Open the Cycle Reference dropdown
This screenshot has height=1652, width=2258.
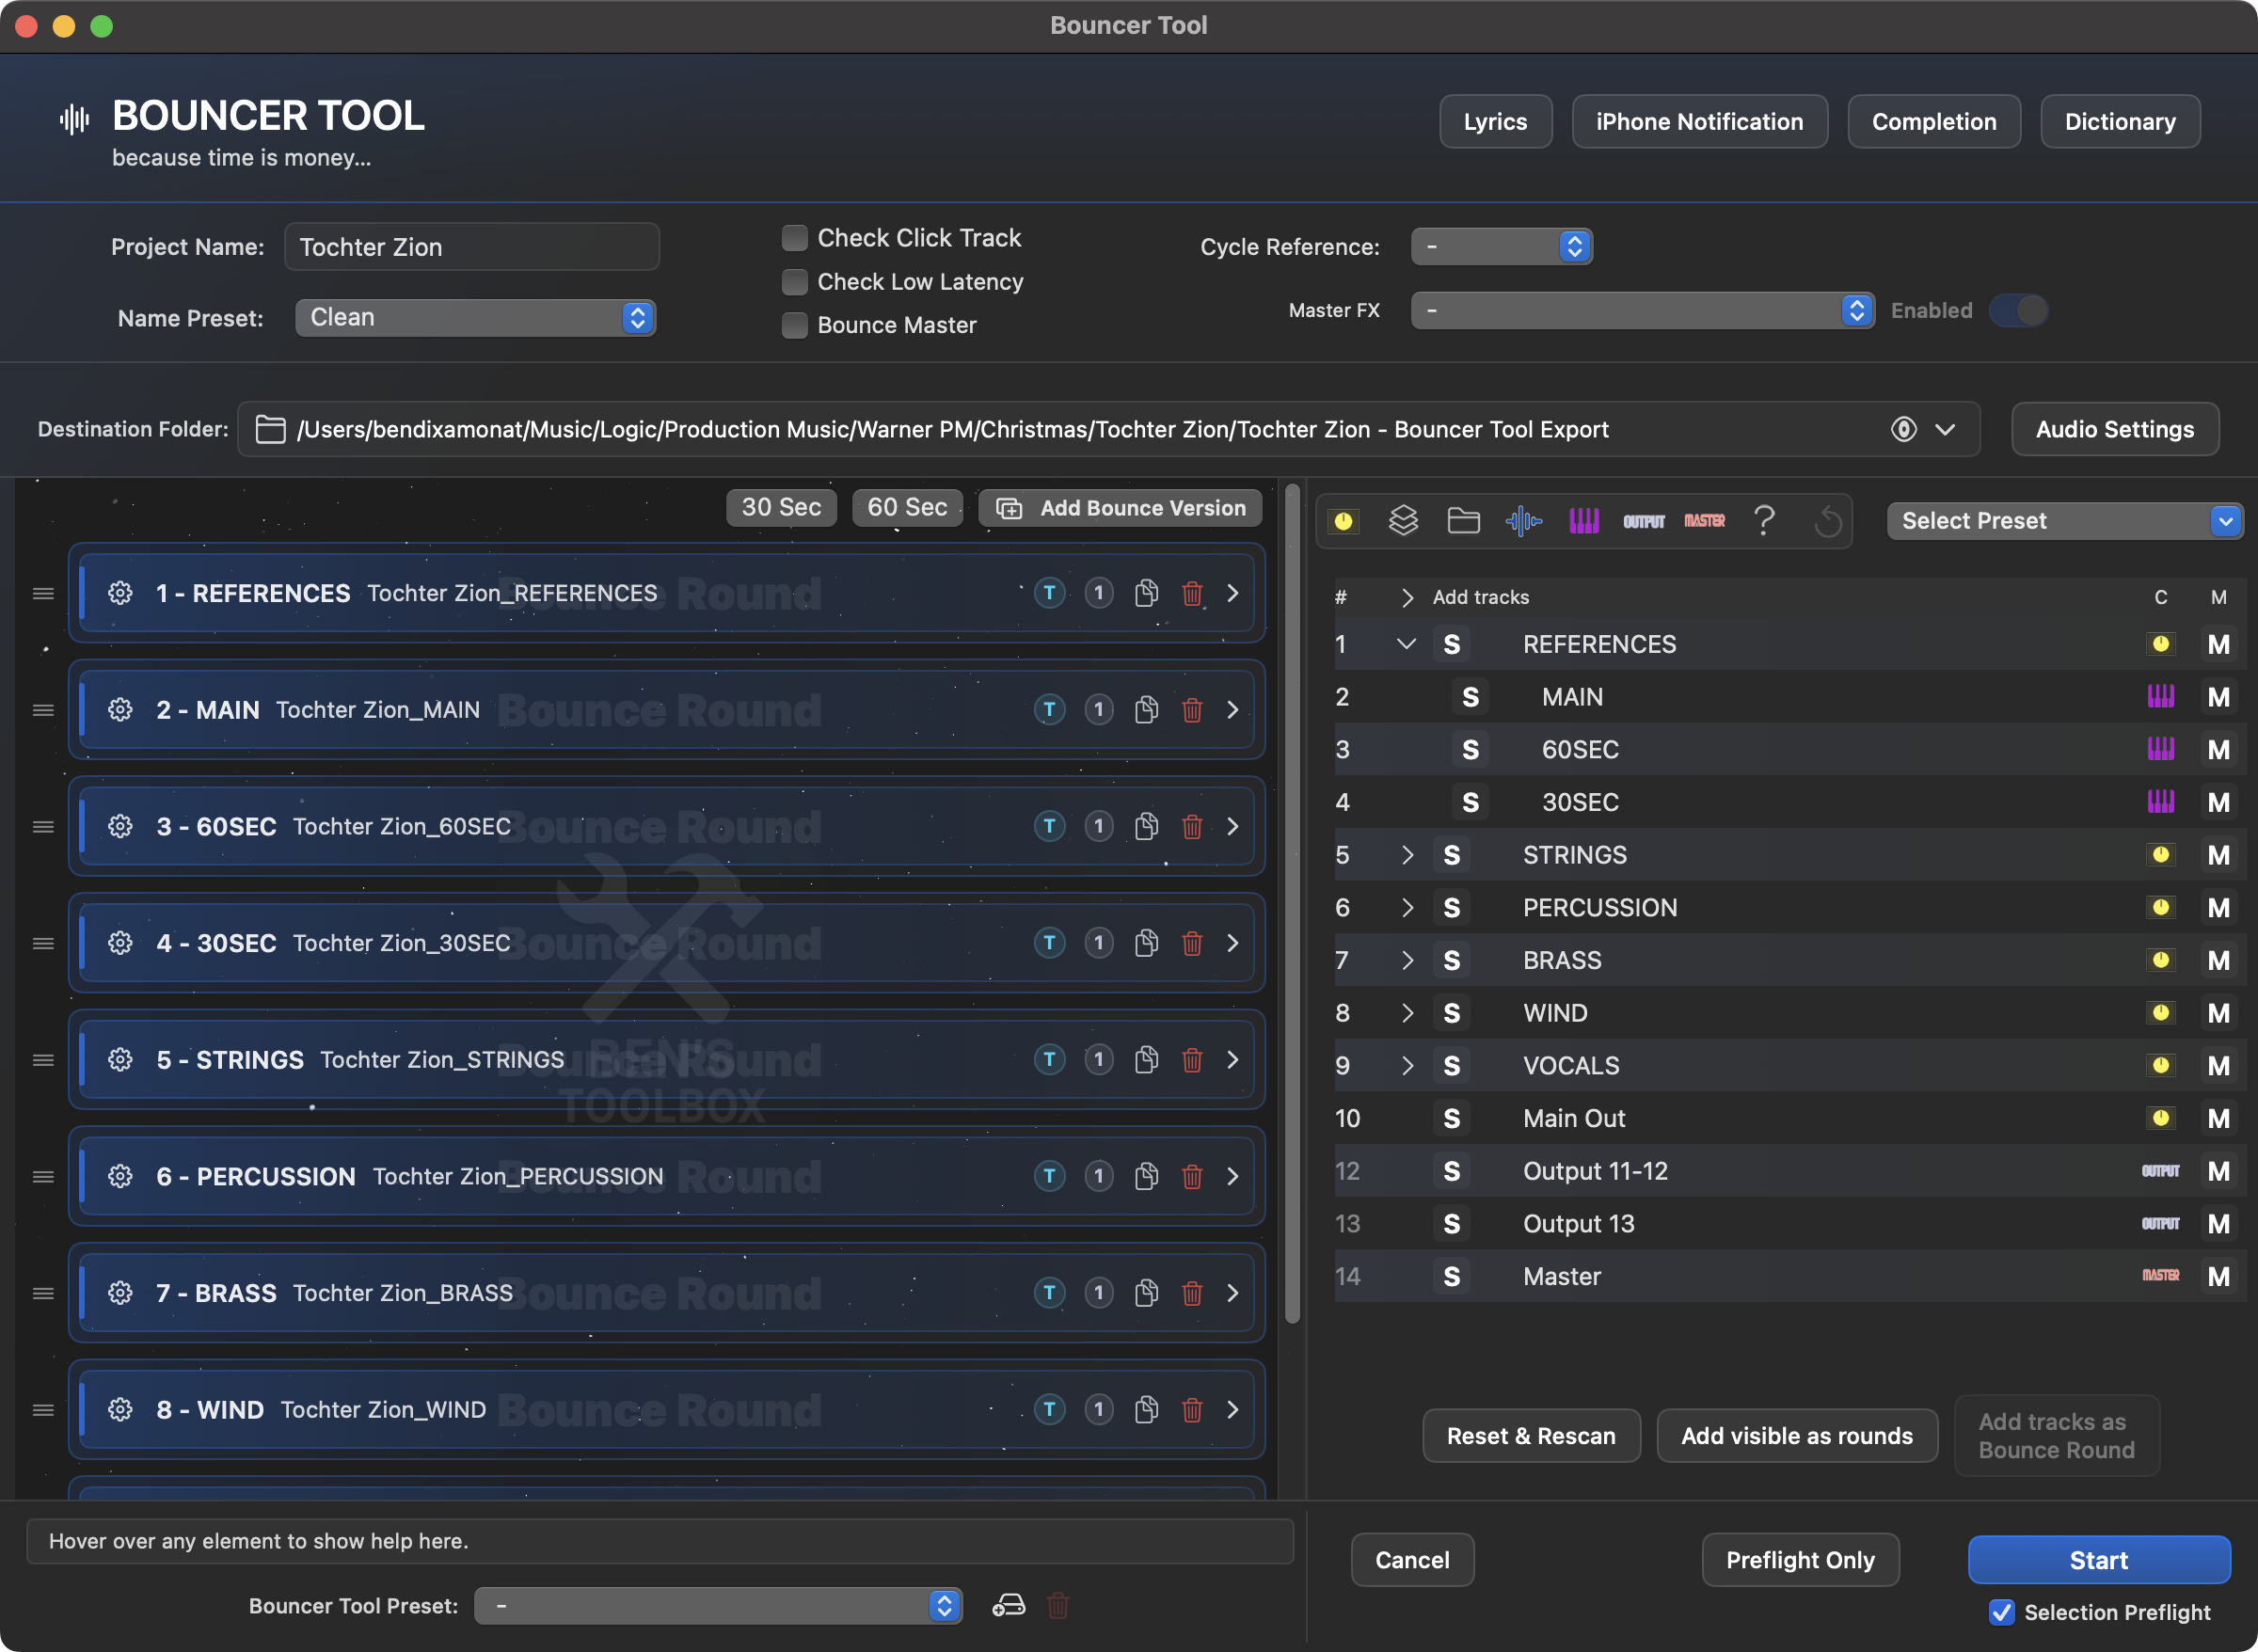(x=1501, y=247)
